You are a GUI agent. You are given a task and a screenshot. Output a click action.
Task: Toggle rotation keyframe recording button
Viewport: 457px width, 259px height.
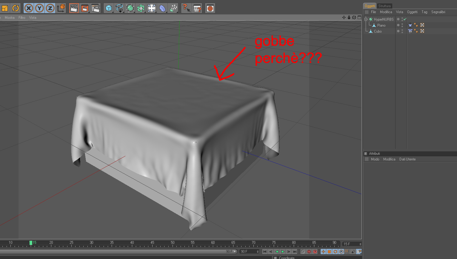[335, 252]
